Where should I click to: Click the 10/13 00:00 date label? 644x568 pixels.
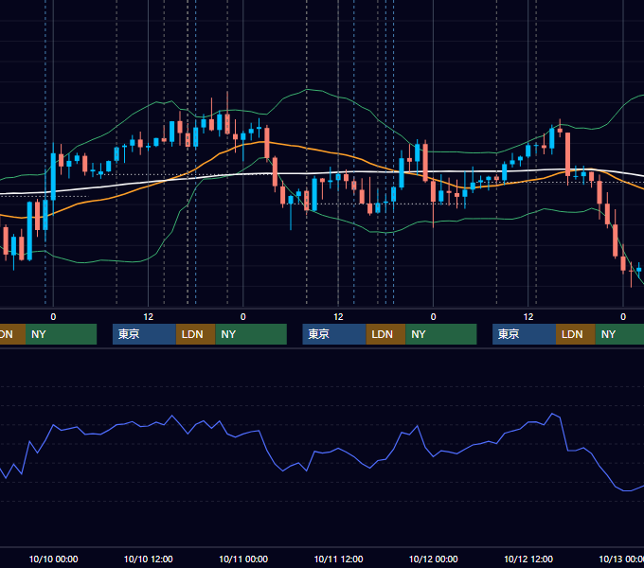coord(621,559)
